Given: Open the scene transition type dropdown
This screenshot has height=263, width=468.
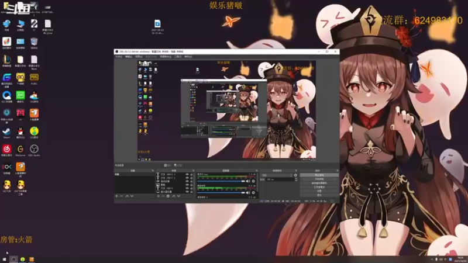Looking at the screenshot, I should coord(277,175).
